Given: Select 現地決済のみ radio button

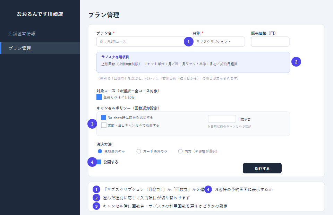Looking at the screenshot, I should click(x=100, y=151).
